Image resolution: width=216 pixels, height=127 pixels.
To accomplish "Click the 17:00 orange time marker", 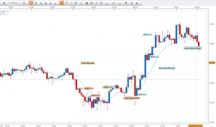I will 73,9.
